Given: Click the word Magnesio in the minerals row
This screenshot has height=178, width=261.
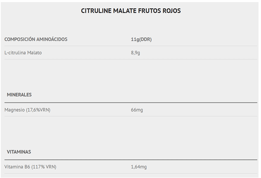Looking at the screenshot, I should 14,110.
